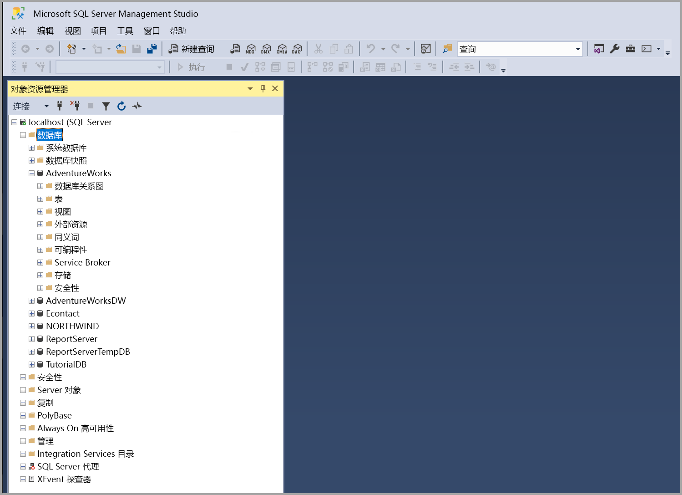682x495 pixels.
Task: Pin the Object Explorer panel
Action: [263, 88]
